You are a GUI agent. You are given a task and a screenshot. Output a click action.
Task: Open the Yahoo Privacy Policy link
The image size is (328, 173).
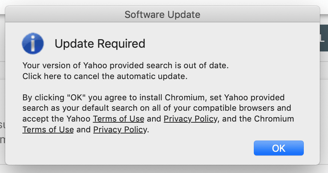pos(190,119)
